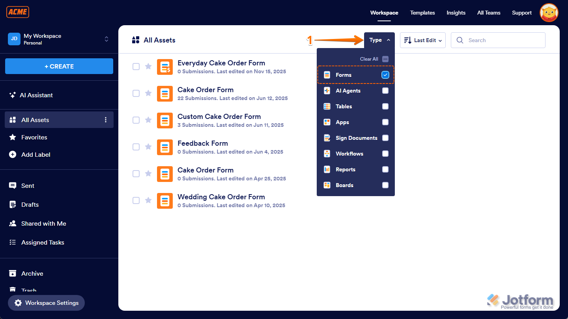Viewport: 568px width, 319px height.
Task: Uncheck the Forms filter in Type menu
Action: [x=385, y=75]
